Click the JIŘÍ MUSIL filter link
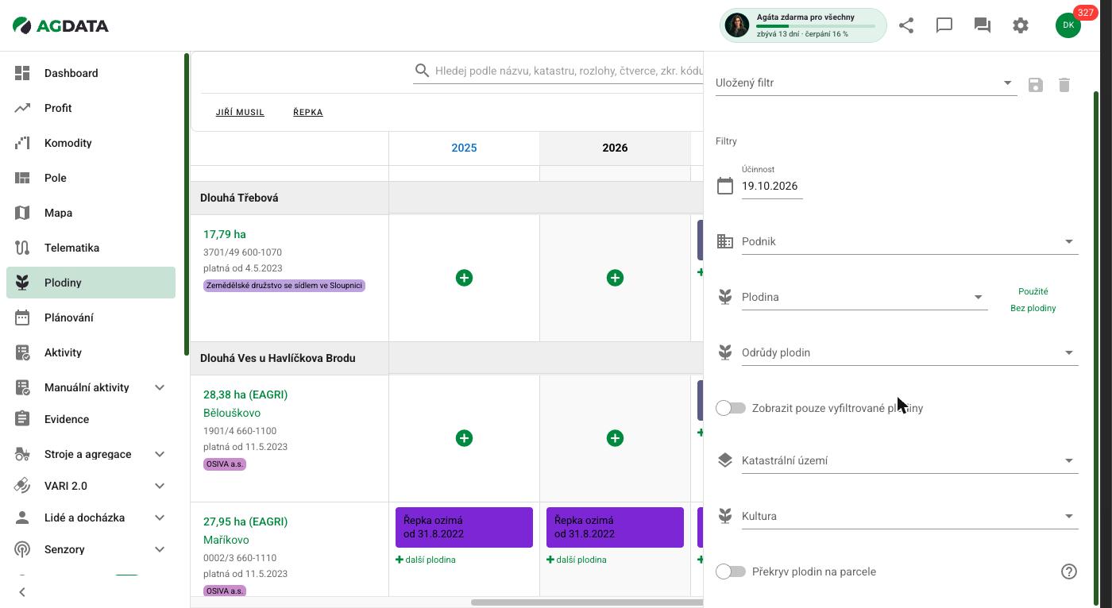The height and width of the screenshot is (608, 1112). 240,113
